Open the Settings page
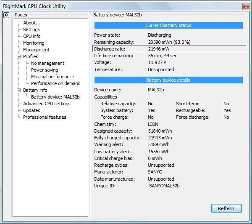The image size is (252, 224). (x=31, y=29)
